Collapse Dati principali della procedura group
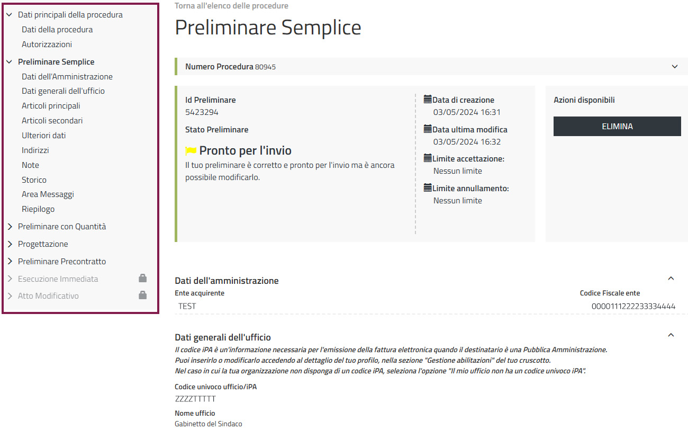This screenshot has width=688, height=430. (10, 15)
